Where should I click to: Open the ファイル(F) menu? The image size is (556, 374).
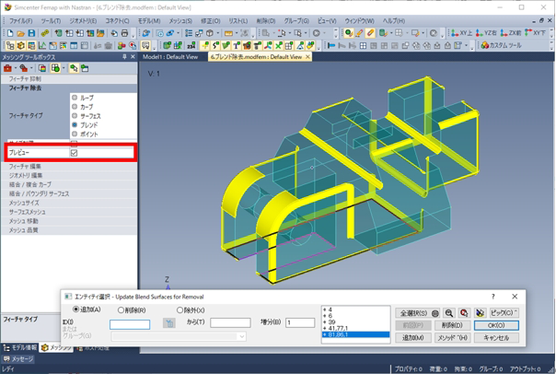click(20, 21)
